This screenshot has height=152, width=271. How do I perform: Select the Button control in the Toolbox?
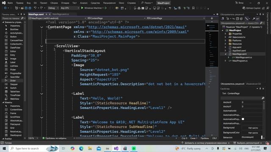[x=13, y=37]
